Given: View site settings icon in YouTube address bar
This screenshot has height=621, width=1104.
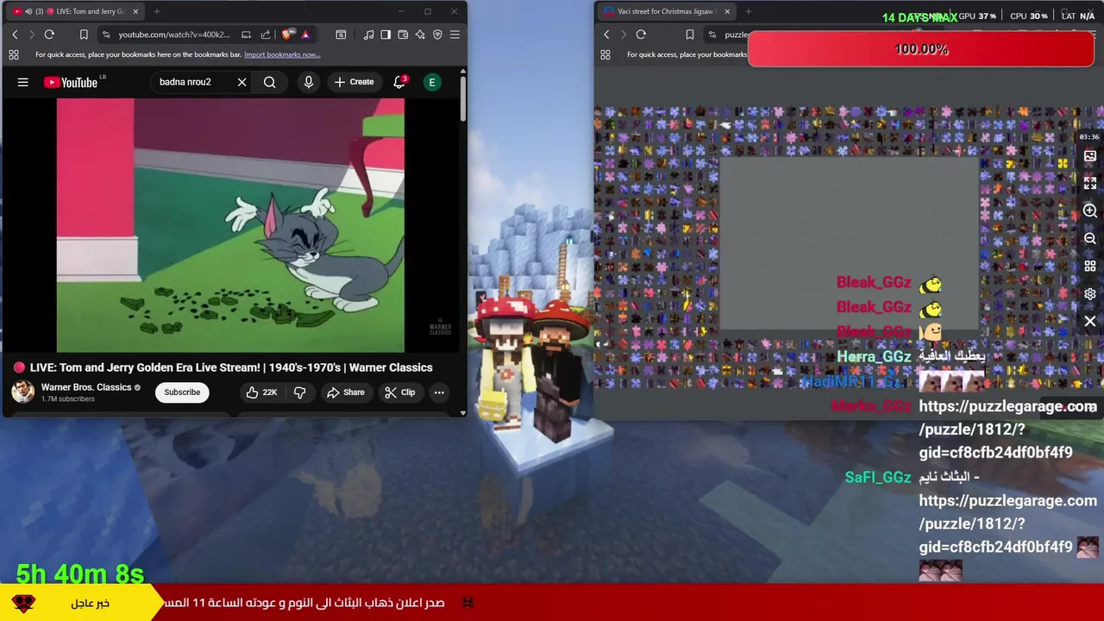Looking at the screenshot, I should point(105,34).
